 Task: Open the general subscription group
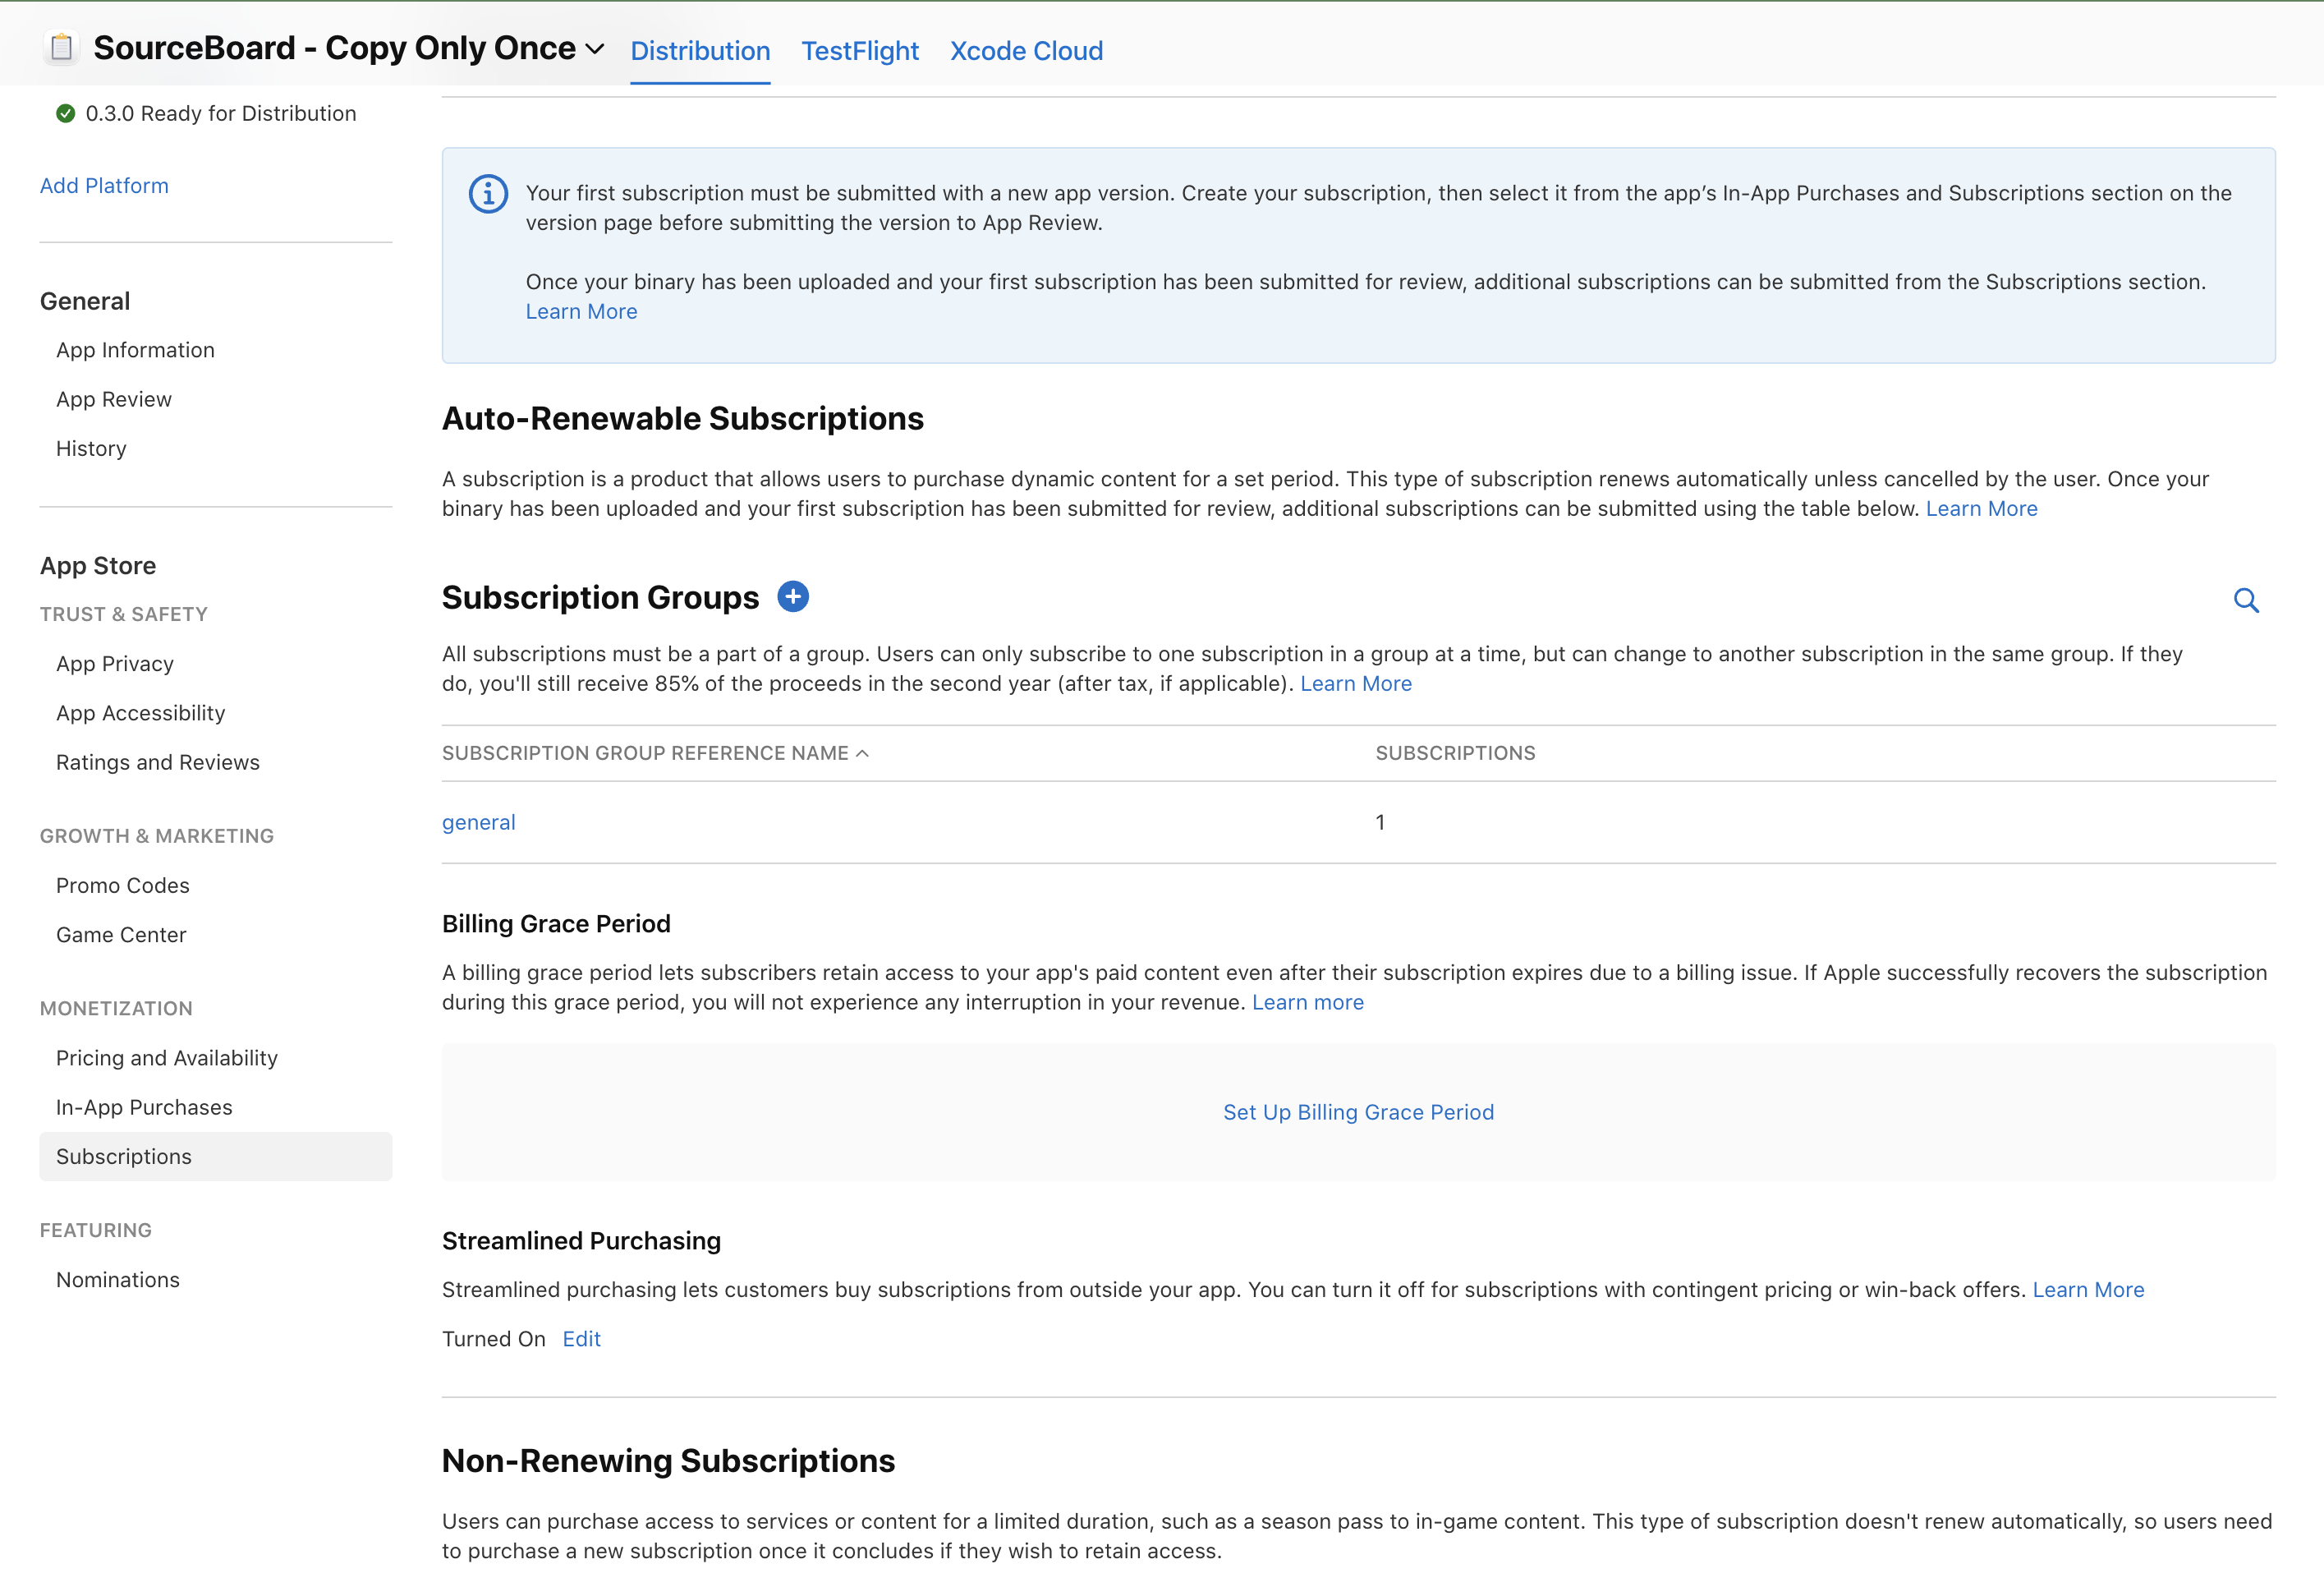click(x=478, y=822)
